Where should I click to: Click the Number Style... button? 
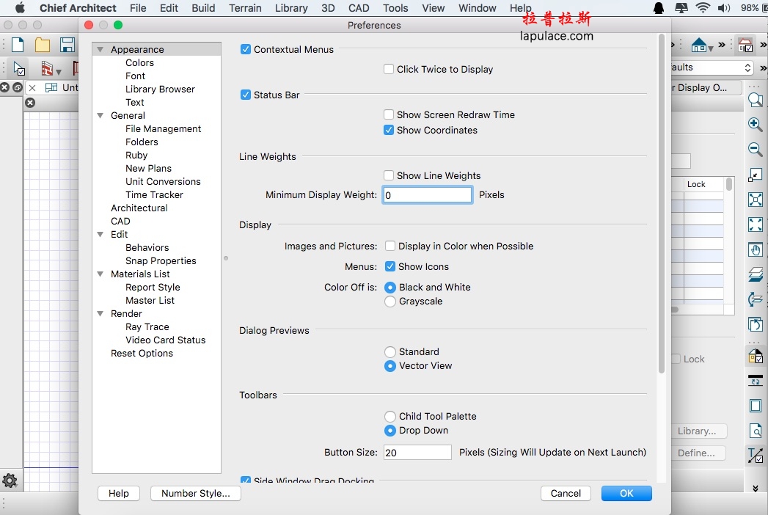[195, 493]
